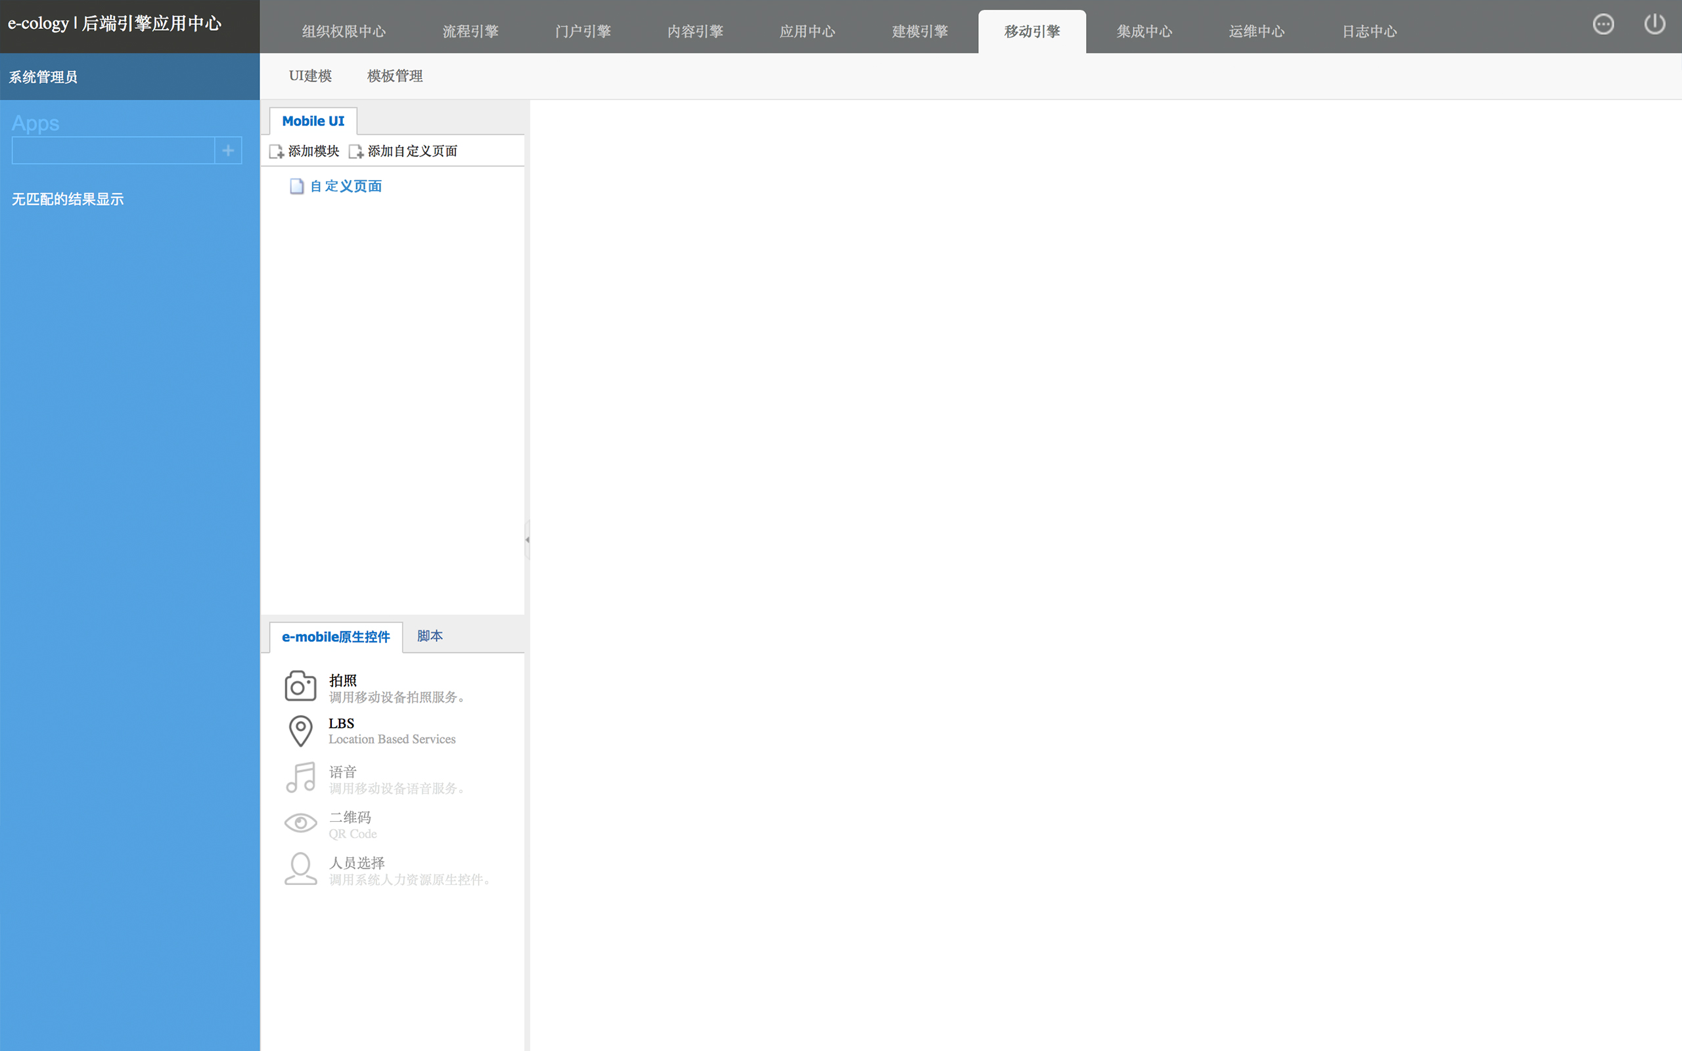Click the Location Based Services description
Screen dimensions: 1682x1051
[392, 740]
